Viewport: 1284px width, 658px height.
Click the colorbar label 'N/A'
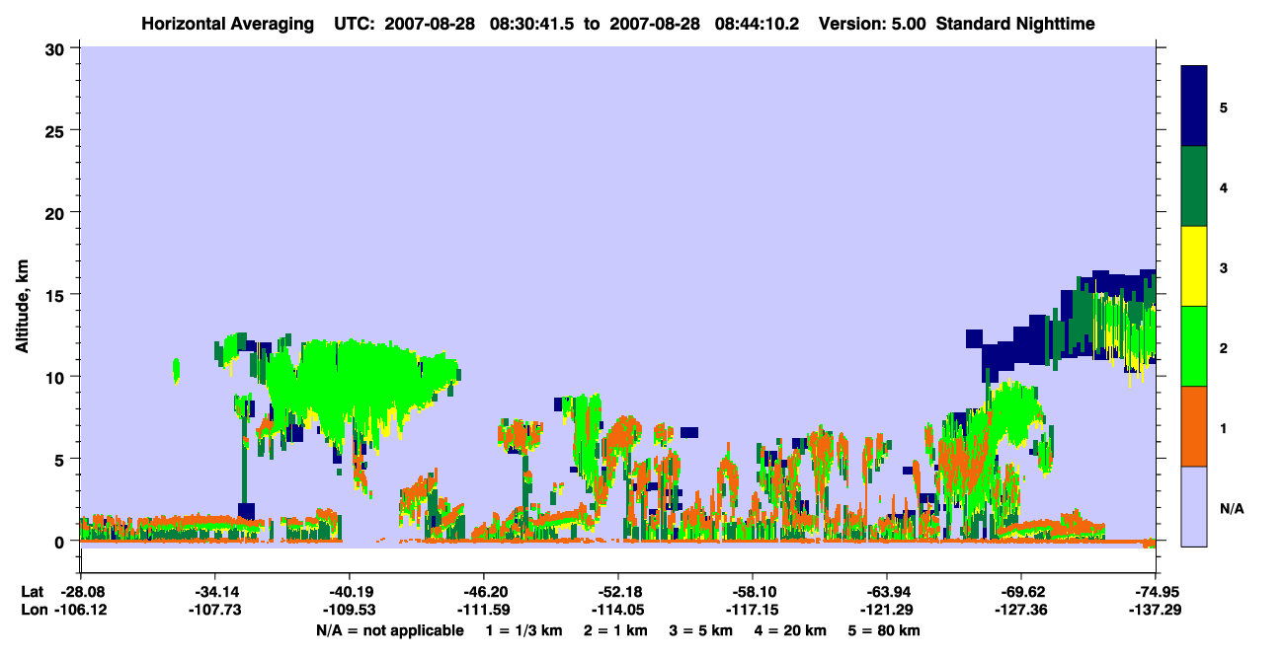[1232, 508]
